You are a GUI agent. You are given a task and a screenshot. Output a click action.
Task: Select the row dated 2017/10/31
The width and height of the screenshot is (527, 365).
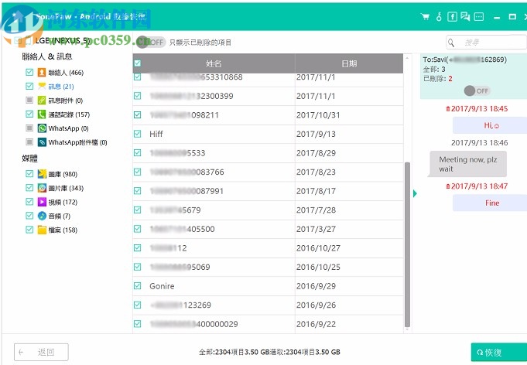pos(268,115)
